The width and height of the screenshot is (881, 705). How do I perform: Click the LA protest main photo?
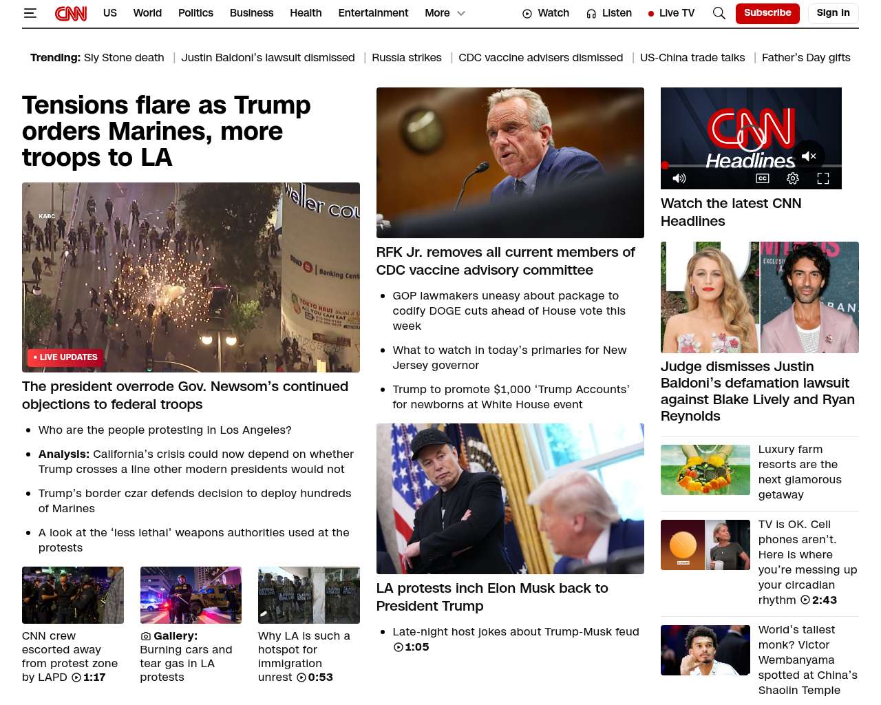(191, 277)
